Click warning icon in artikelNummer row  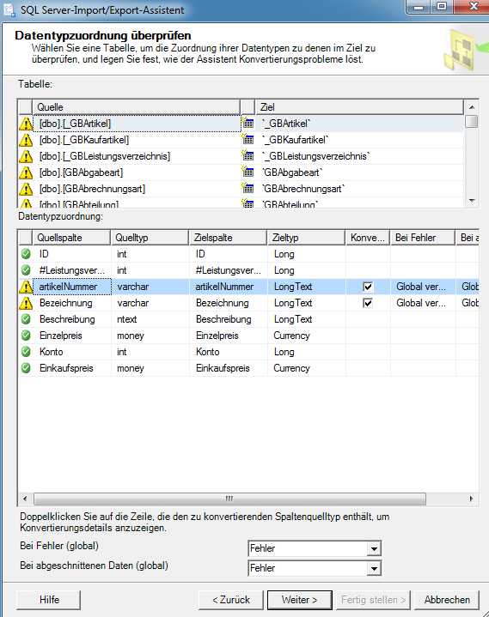(26, 287)
